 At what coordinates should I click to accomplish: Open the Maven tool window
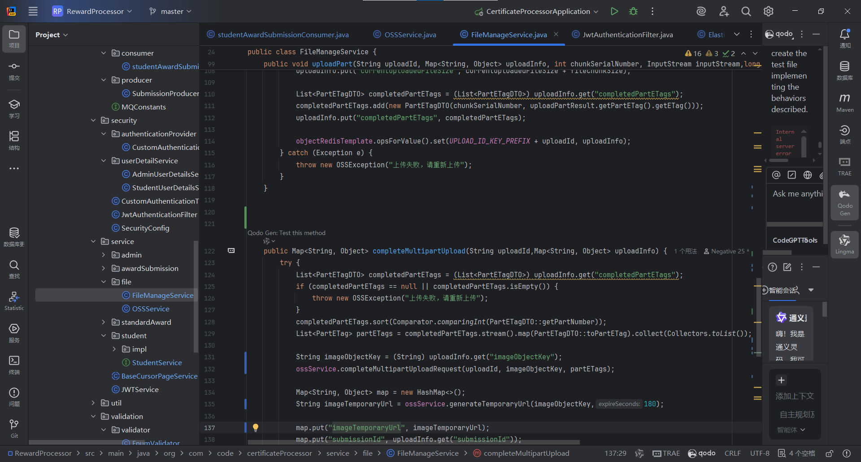pos(845,103)
